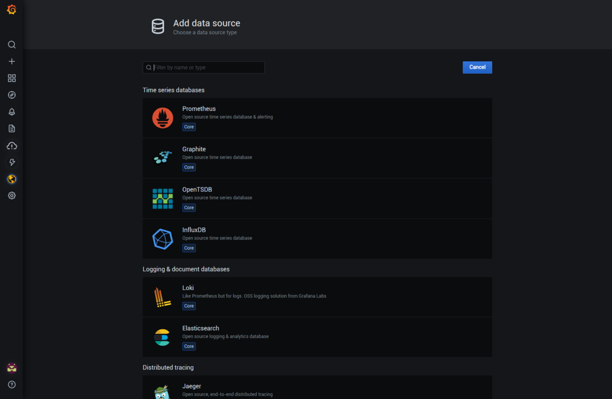Open the Help question mark icon
The height and width of the screenshot is (399, 612).
(12, 384)
